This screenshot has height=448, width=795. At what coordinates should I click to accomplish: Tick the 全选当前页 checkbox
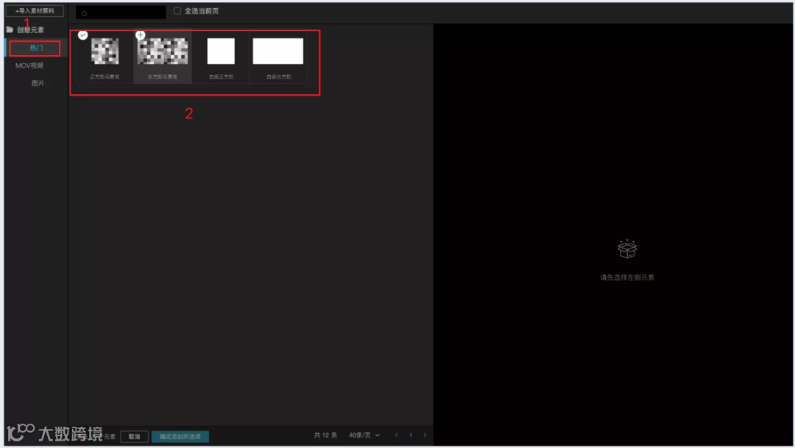[x=177, y=10]
